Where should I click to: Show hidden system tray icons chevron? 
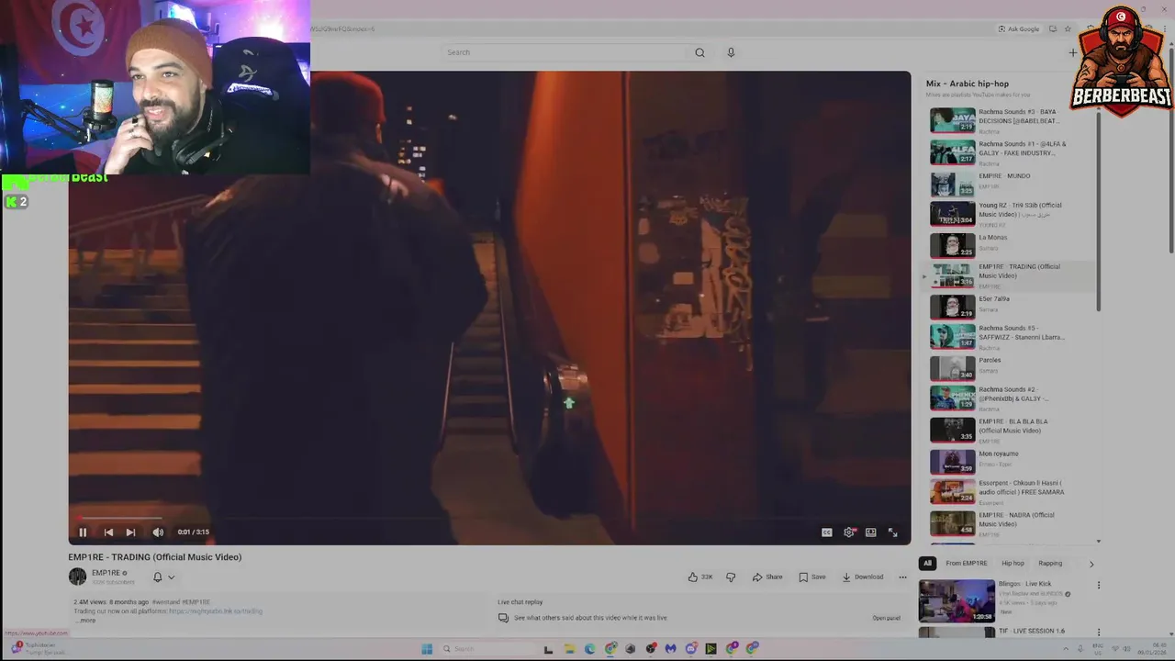coord(1066,649)
